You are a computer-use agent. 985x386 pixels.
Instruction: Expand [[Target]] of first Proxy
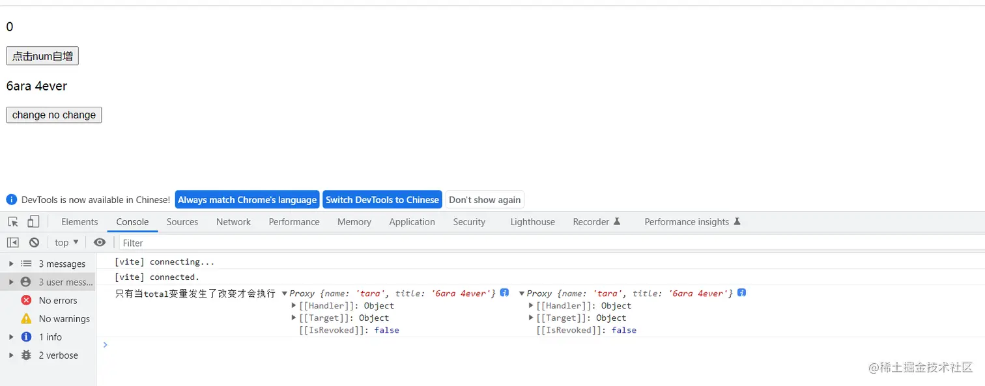(294, 318)
